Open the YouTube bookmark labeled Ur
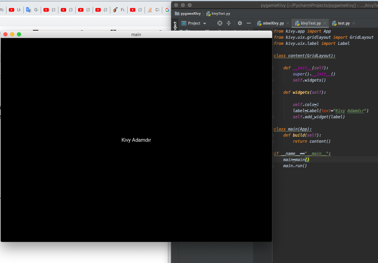This screenshot has height=263, width=378. [x=15, y=10]
